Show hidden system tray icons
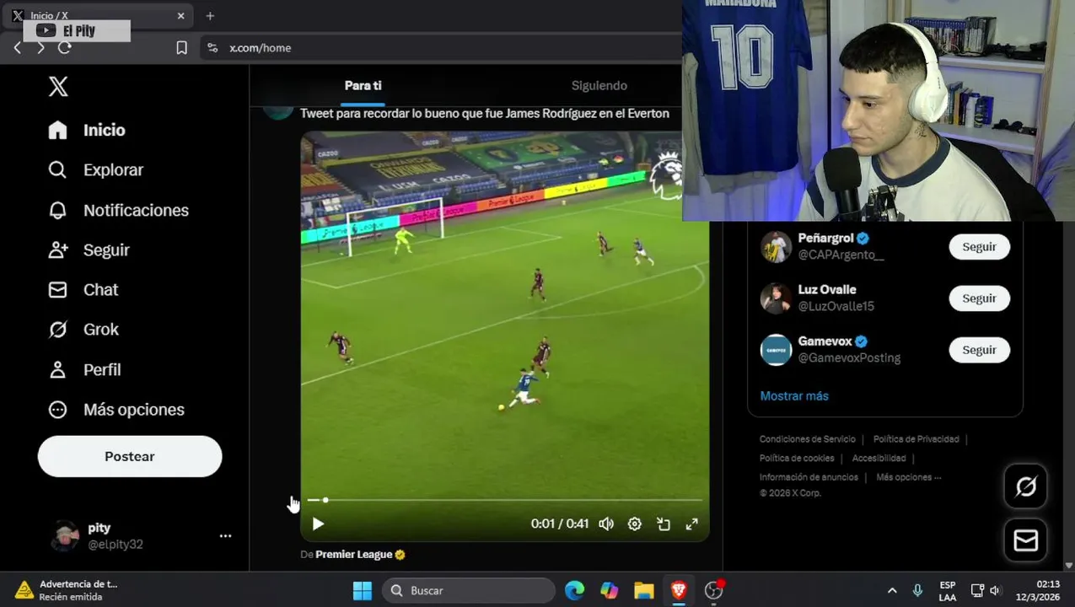The image size is (1075, 607). (892, 590)
